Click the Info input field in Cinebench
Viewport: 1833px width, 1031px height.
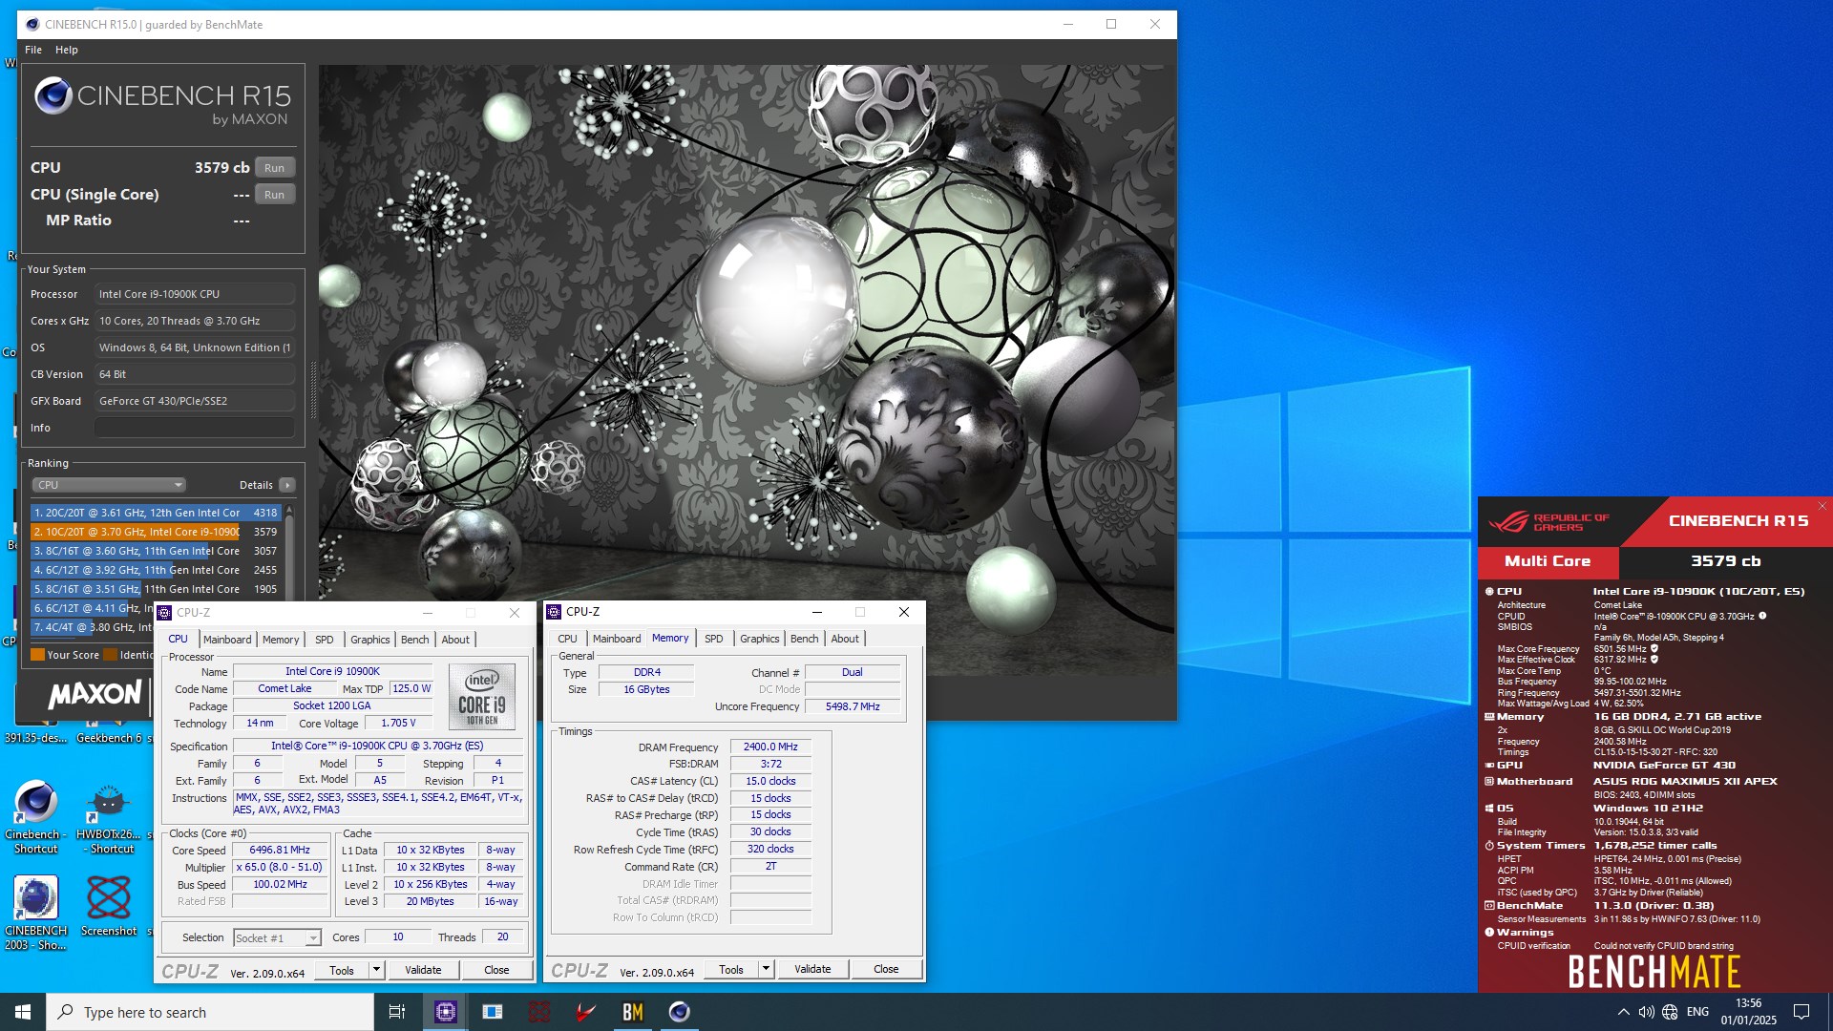point(195,428)
